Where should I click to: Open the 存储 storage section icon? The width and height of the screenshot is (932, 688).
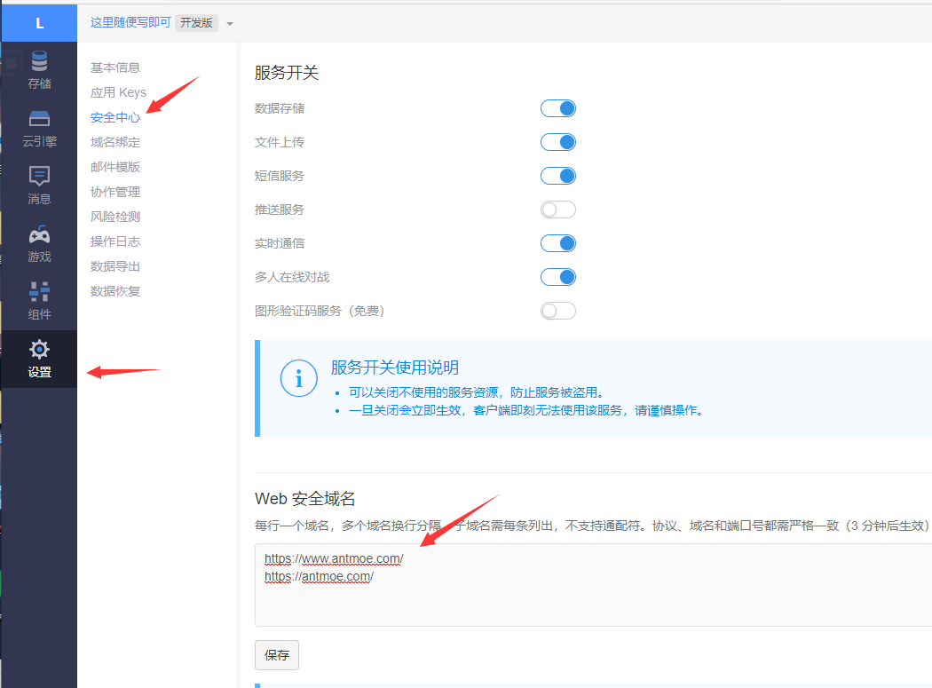(x=39, y=61)
